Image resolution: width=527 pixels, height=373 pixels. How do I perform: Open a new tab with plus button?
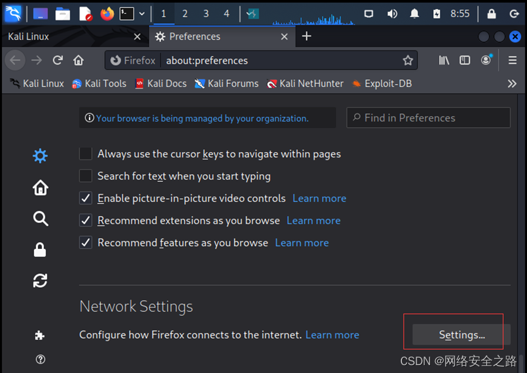point(306,37)
